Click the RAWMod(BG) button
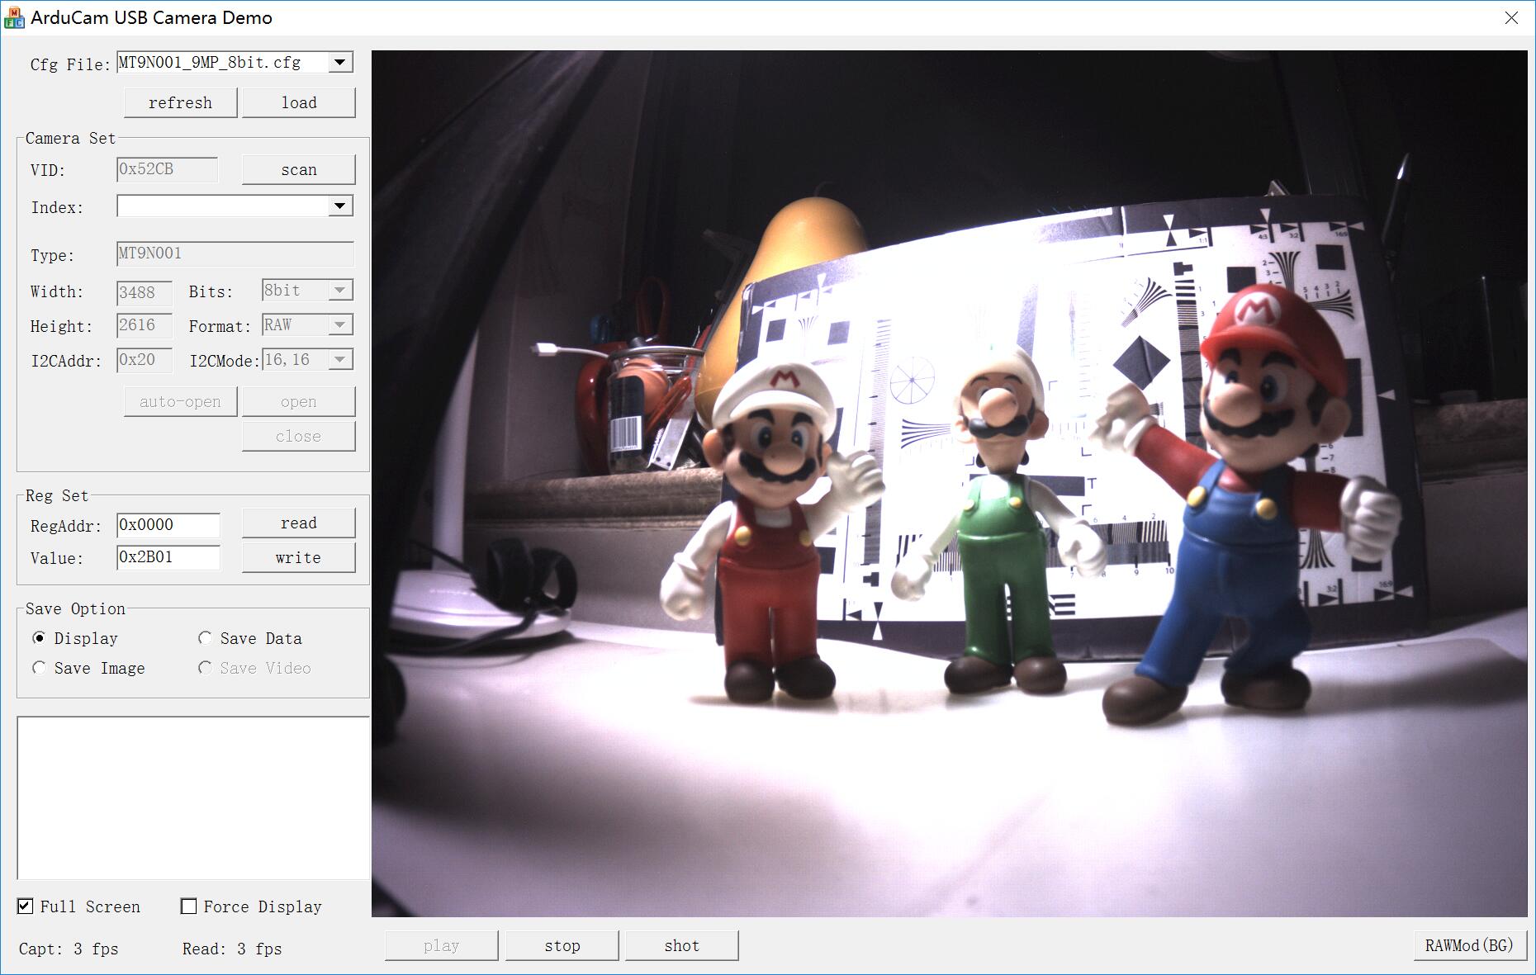1536x975 pixels. pyautogui.click(x=1470, y=946)
